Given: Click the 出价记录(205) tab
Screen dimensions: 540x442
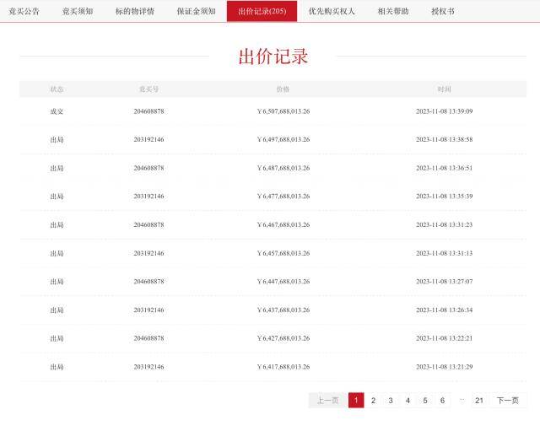Looking at the screenshot, I should (262, 12).
